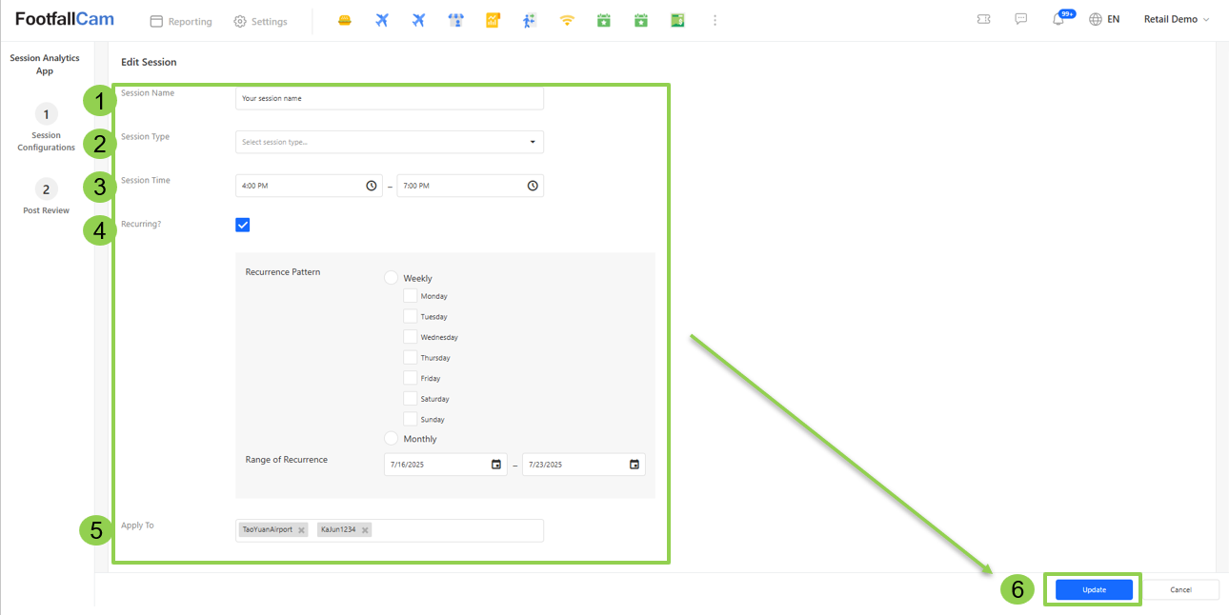Click the yellow burger app icon
Viewport: 1229px width, 615px height.
click(x=345, y=21)
